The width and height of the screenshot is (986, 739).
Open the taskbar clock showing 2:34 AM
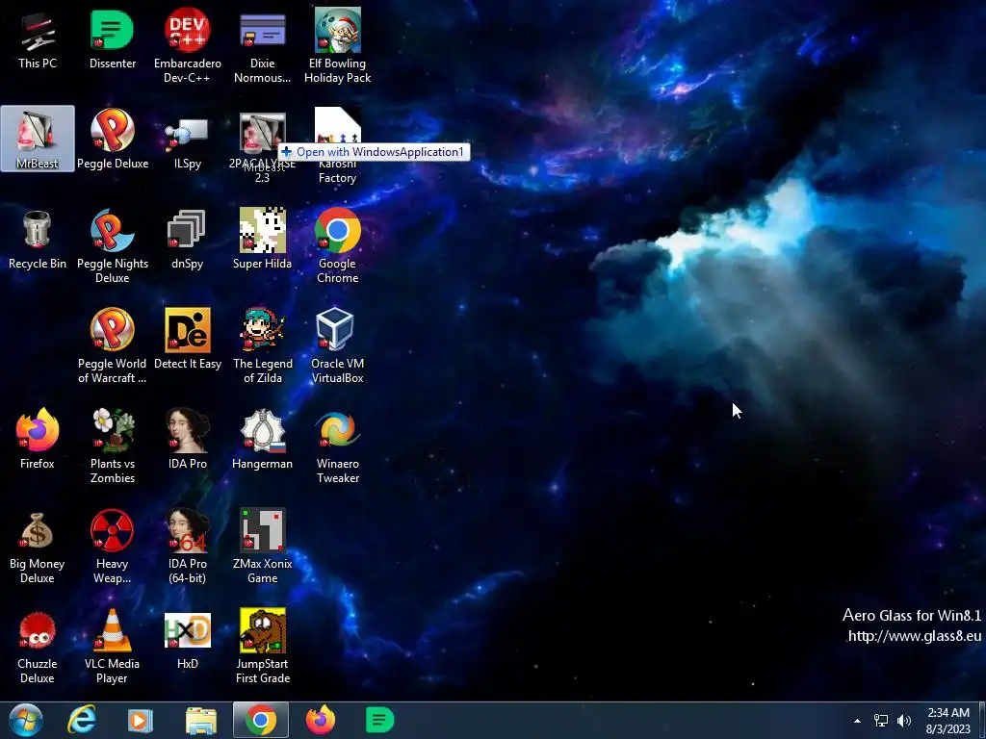[948, 721]
